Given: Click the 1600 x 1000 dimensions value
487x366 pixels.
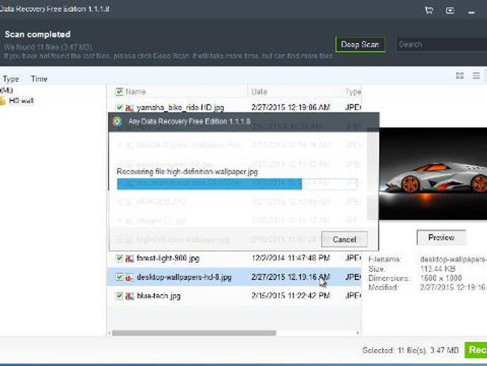Looking at the screenshot, I should (440, 278).
